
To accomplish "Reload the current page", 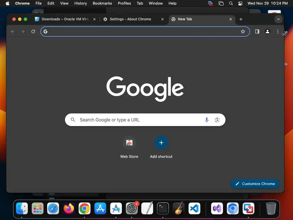I will click(x=33, y=32).
